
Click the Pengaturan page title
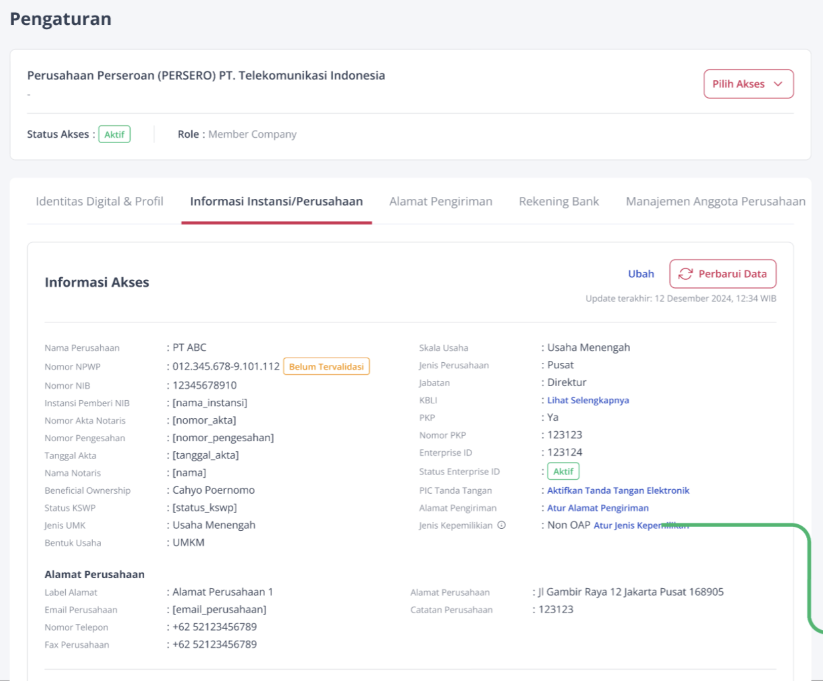click(x=61, y=19)
